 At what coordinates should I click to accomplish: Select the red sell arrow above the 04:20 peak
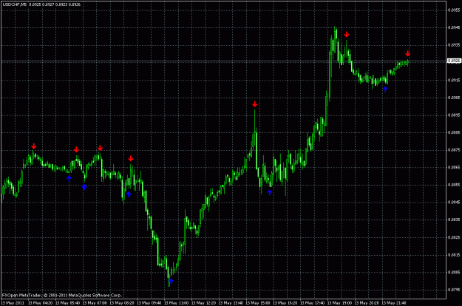[34, 146]
